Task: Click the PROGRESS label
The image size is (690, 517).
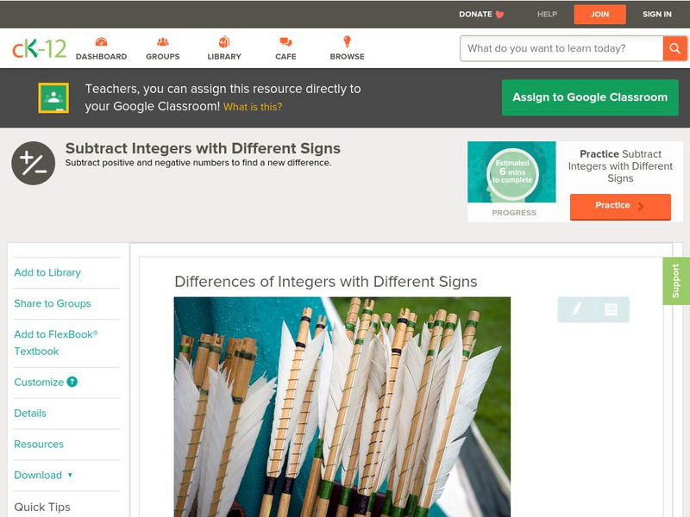Action: pos(514,213)
